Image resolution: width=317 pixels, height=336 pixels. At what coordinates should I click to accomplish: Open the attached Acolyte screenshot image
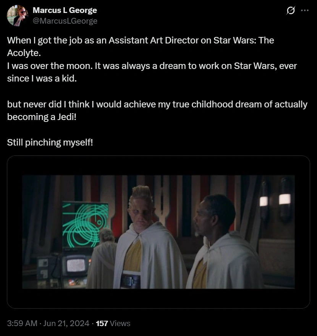pos(158,232)
